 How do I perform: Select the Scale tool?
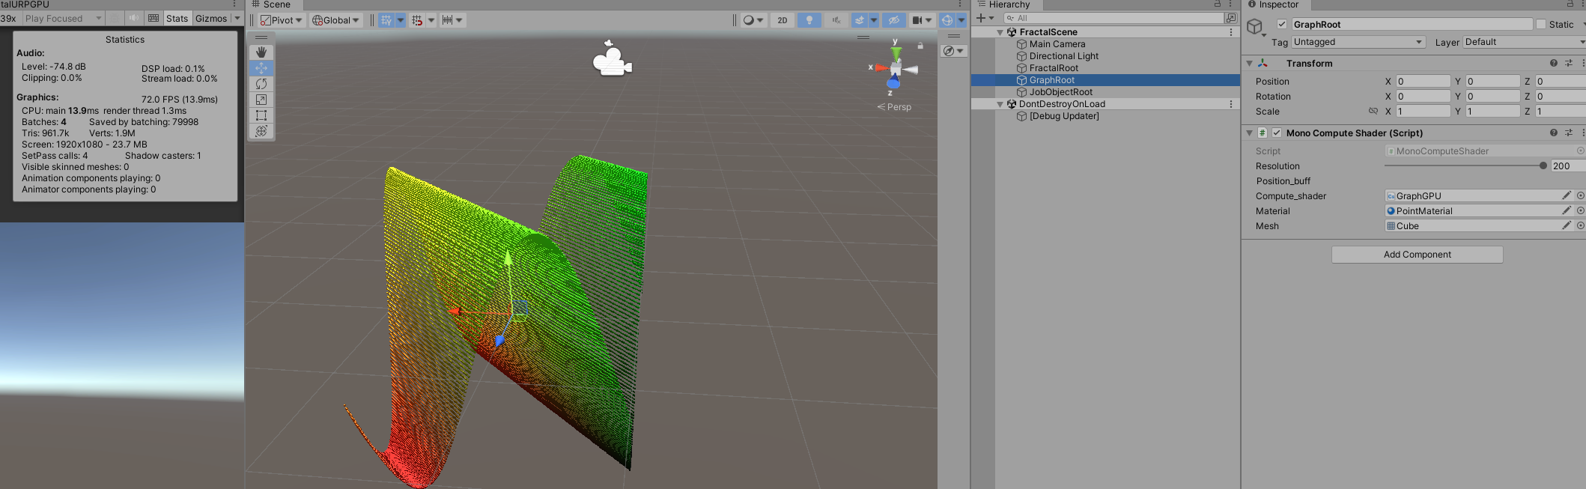261,100
